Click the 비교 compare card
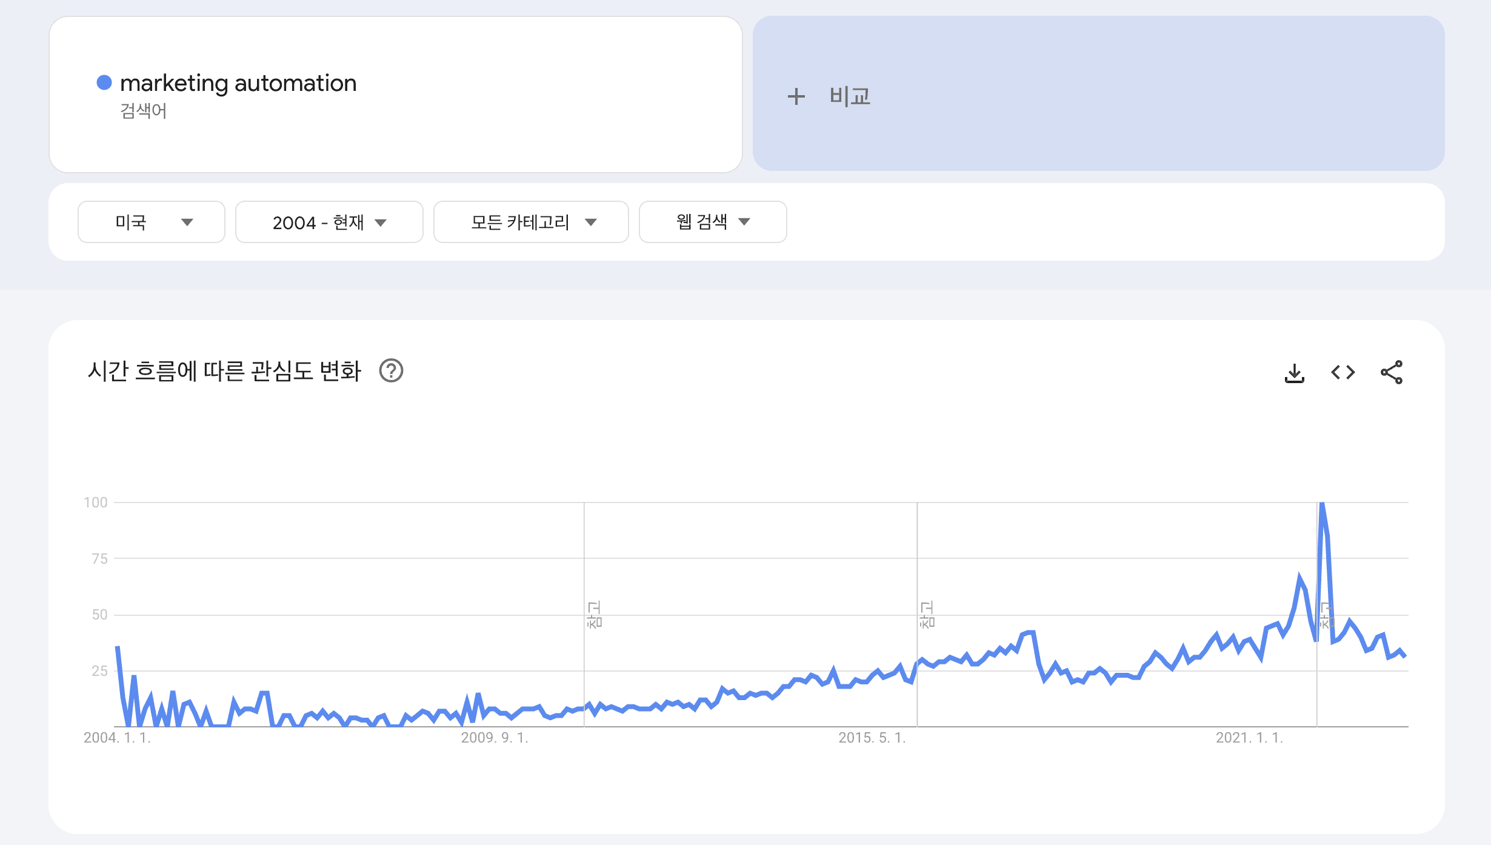The image size is (1491, 845). (1098, 94)
